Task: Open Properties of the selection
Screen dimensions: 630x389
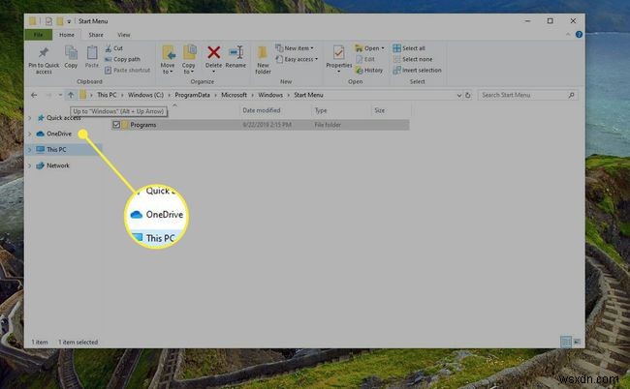Action: click(338, 59)
